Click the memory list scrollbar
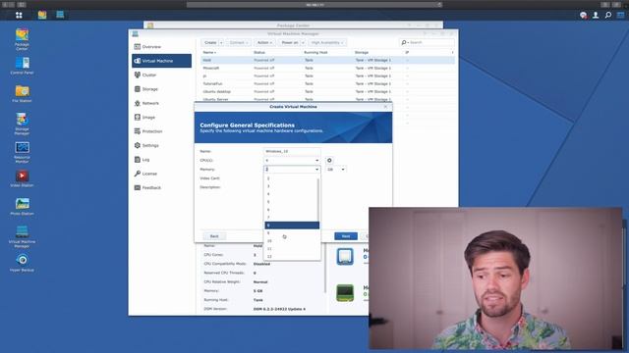This screenshot has width=629, height=353. [x=318, y=200]
